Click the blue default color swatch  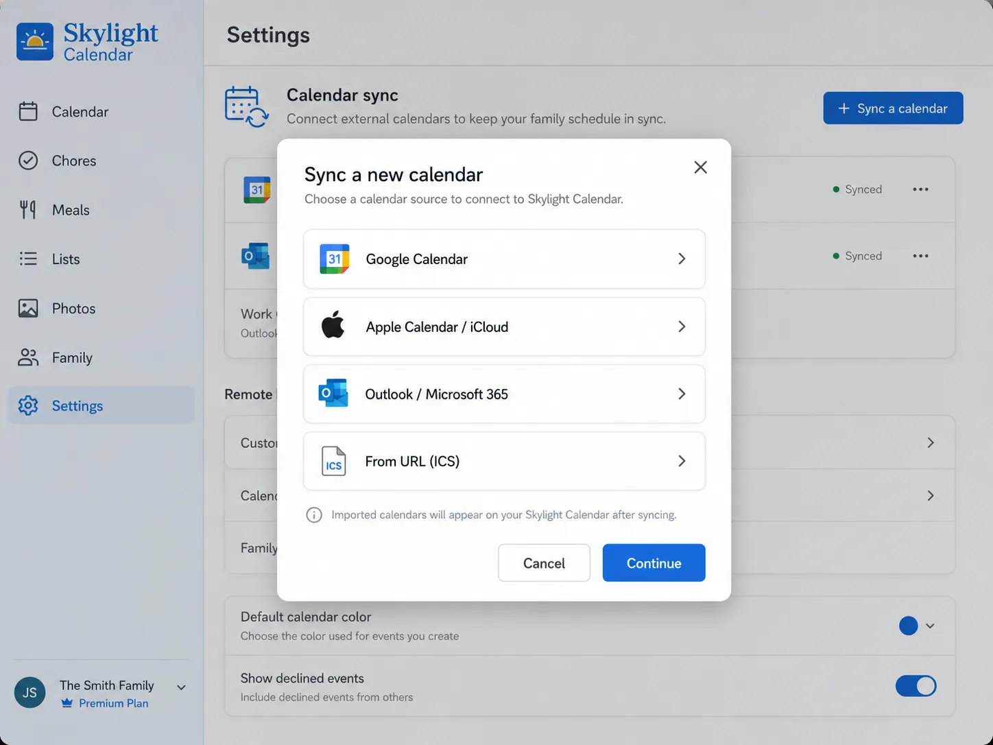click(x=908, y=626)
